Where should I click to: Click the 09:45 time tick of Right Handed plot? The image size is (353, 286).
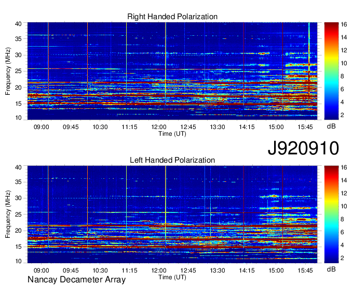point(71,127)
